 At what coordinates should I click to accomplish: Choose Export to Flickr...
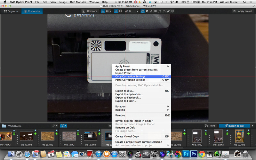click(x=141, y=101)
